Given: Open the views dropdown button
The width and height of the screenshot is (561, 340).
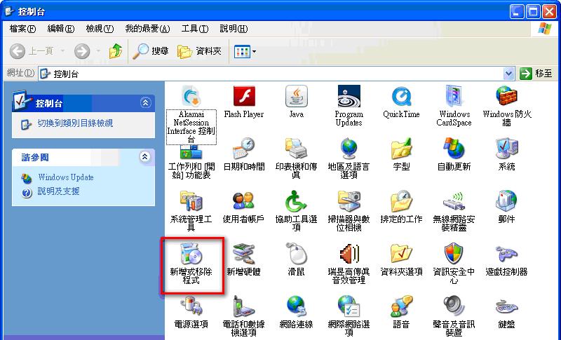Looking at the screenshot, I should pos(245,51).
